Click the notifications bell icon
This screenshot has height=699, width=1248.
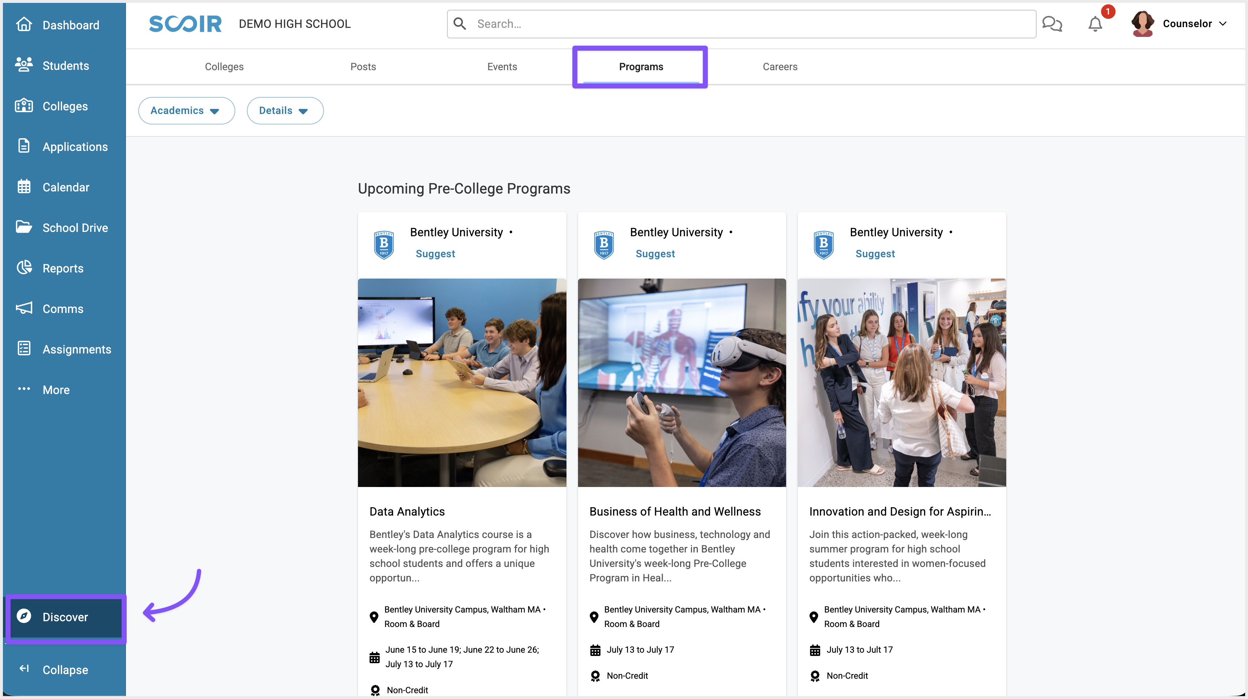tap(1095, 24)
